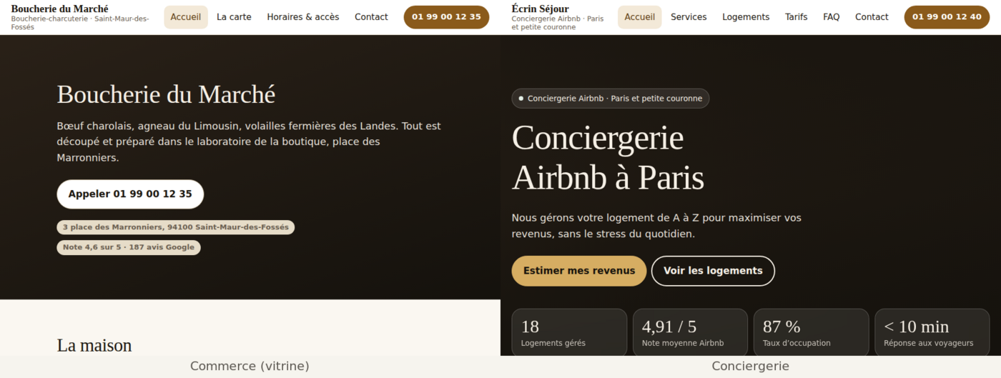Viewport: 1001px width, 378px height.
Task: Click the Conciergerie caption label
Action: (750, 366)
